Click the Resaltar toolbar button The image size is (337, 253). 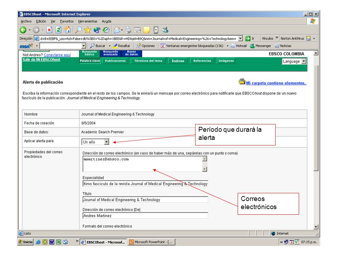pos(121,46)
